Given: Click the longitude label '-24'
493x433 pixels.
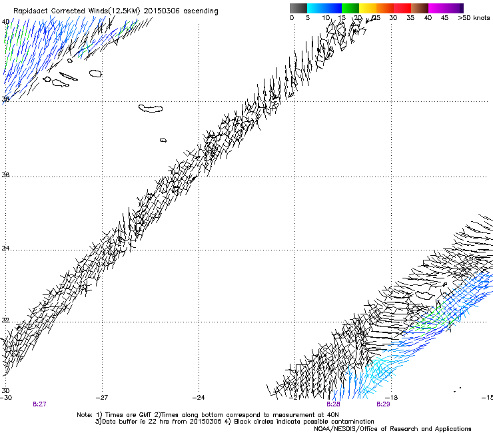Looking at the screenshot, I should click(x=199, y=398).
